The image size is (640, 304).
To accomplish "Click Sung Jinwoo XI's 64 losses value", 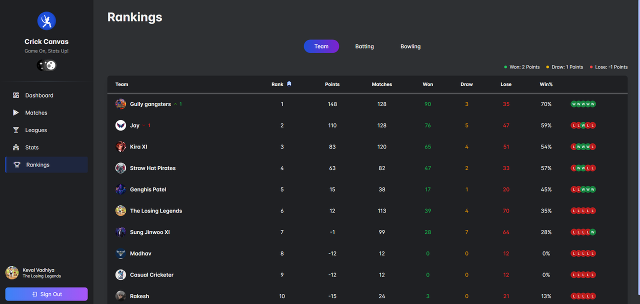I will pyautogui.click(x=506, y=232).
